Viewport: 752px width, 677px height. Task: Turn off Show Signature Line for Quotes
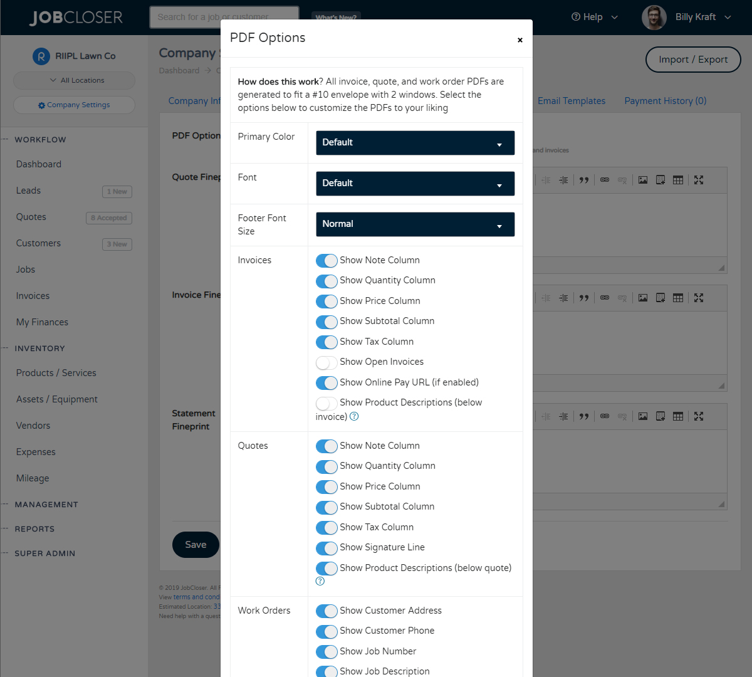326,548
